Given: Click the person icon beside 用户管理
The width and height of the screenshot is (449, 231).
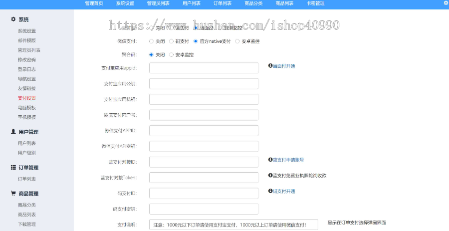Looking at the screenshot, I should [x=13, y=132].
